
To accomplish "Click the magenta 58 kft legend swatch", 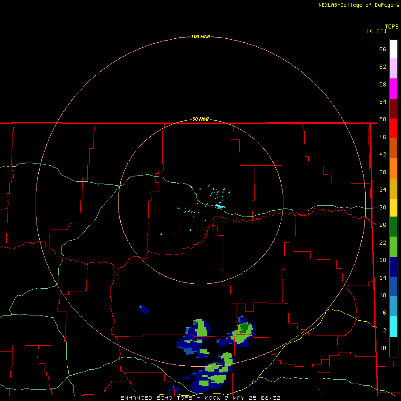I will click(393, 89).
